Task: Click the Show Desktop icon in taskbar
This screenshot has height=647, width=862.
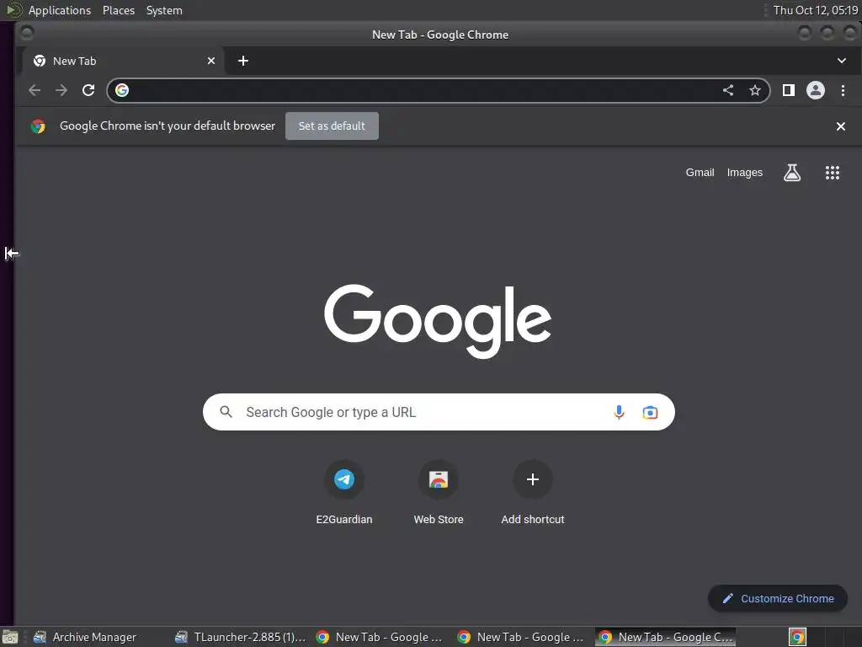Action: click(x=10, y=637)
